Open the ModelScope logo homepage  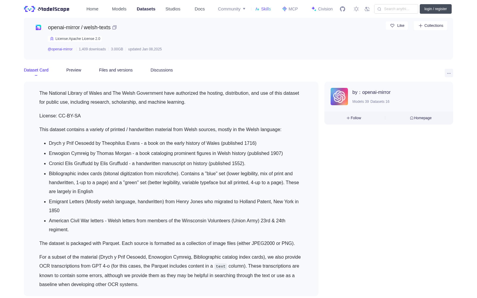pyautogui.click(x=47, y=9)
